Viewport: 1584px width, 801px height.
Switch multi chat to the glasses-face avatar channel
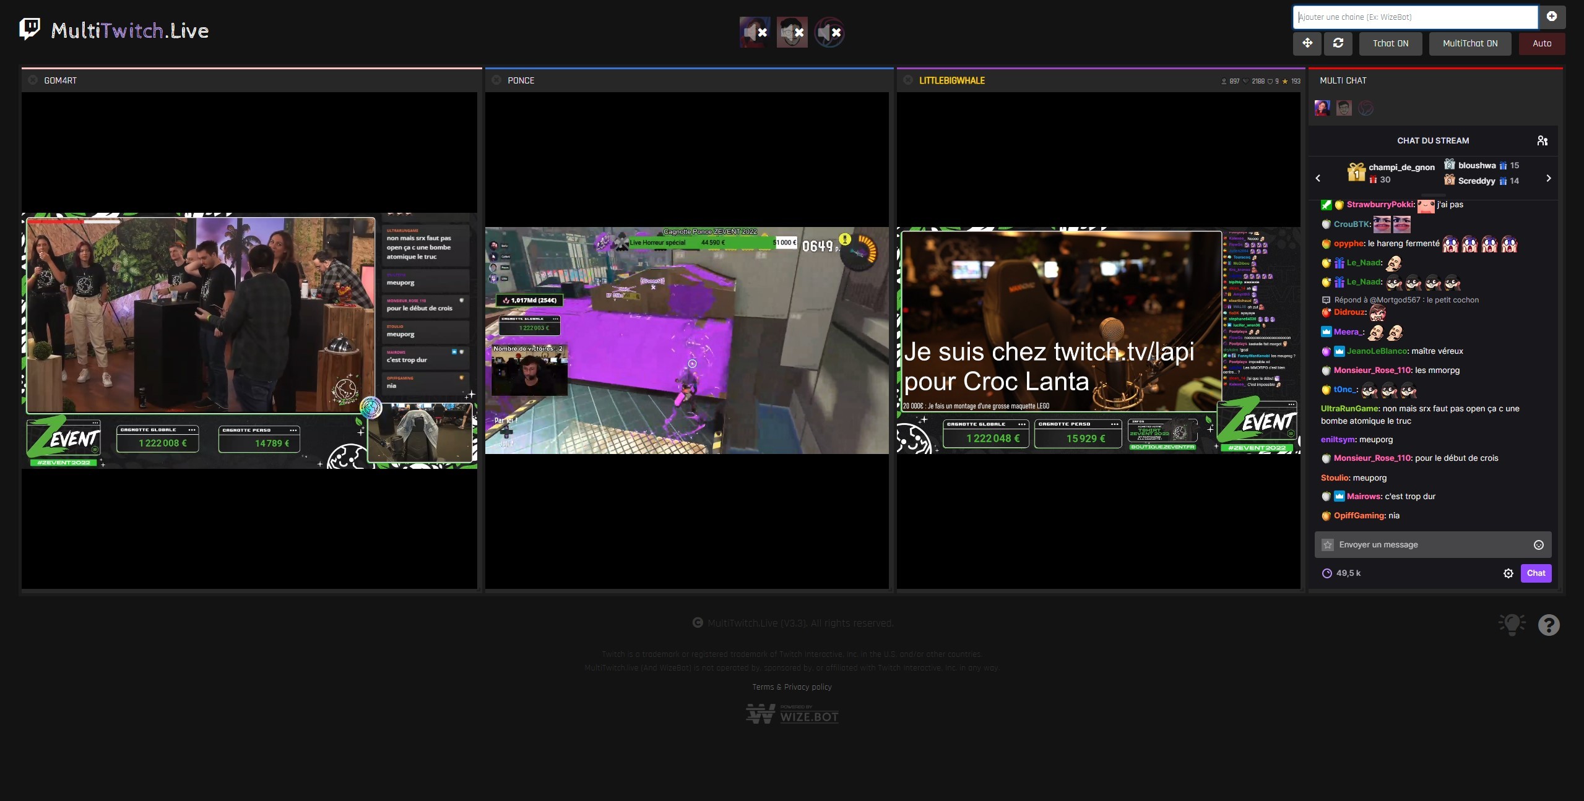point(1344,108)
